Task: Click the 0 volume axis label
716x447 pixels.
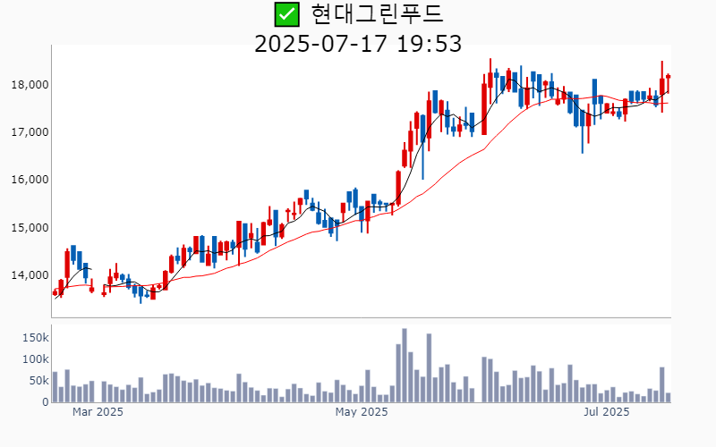Action: 46,402
